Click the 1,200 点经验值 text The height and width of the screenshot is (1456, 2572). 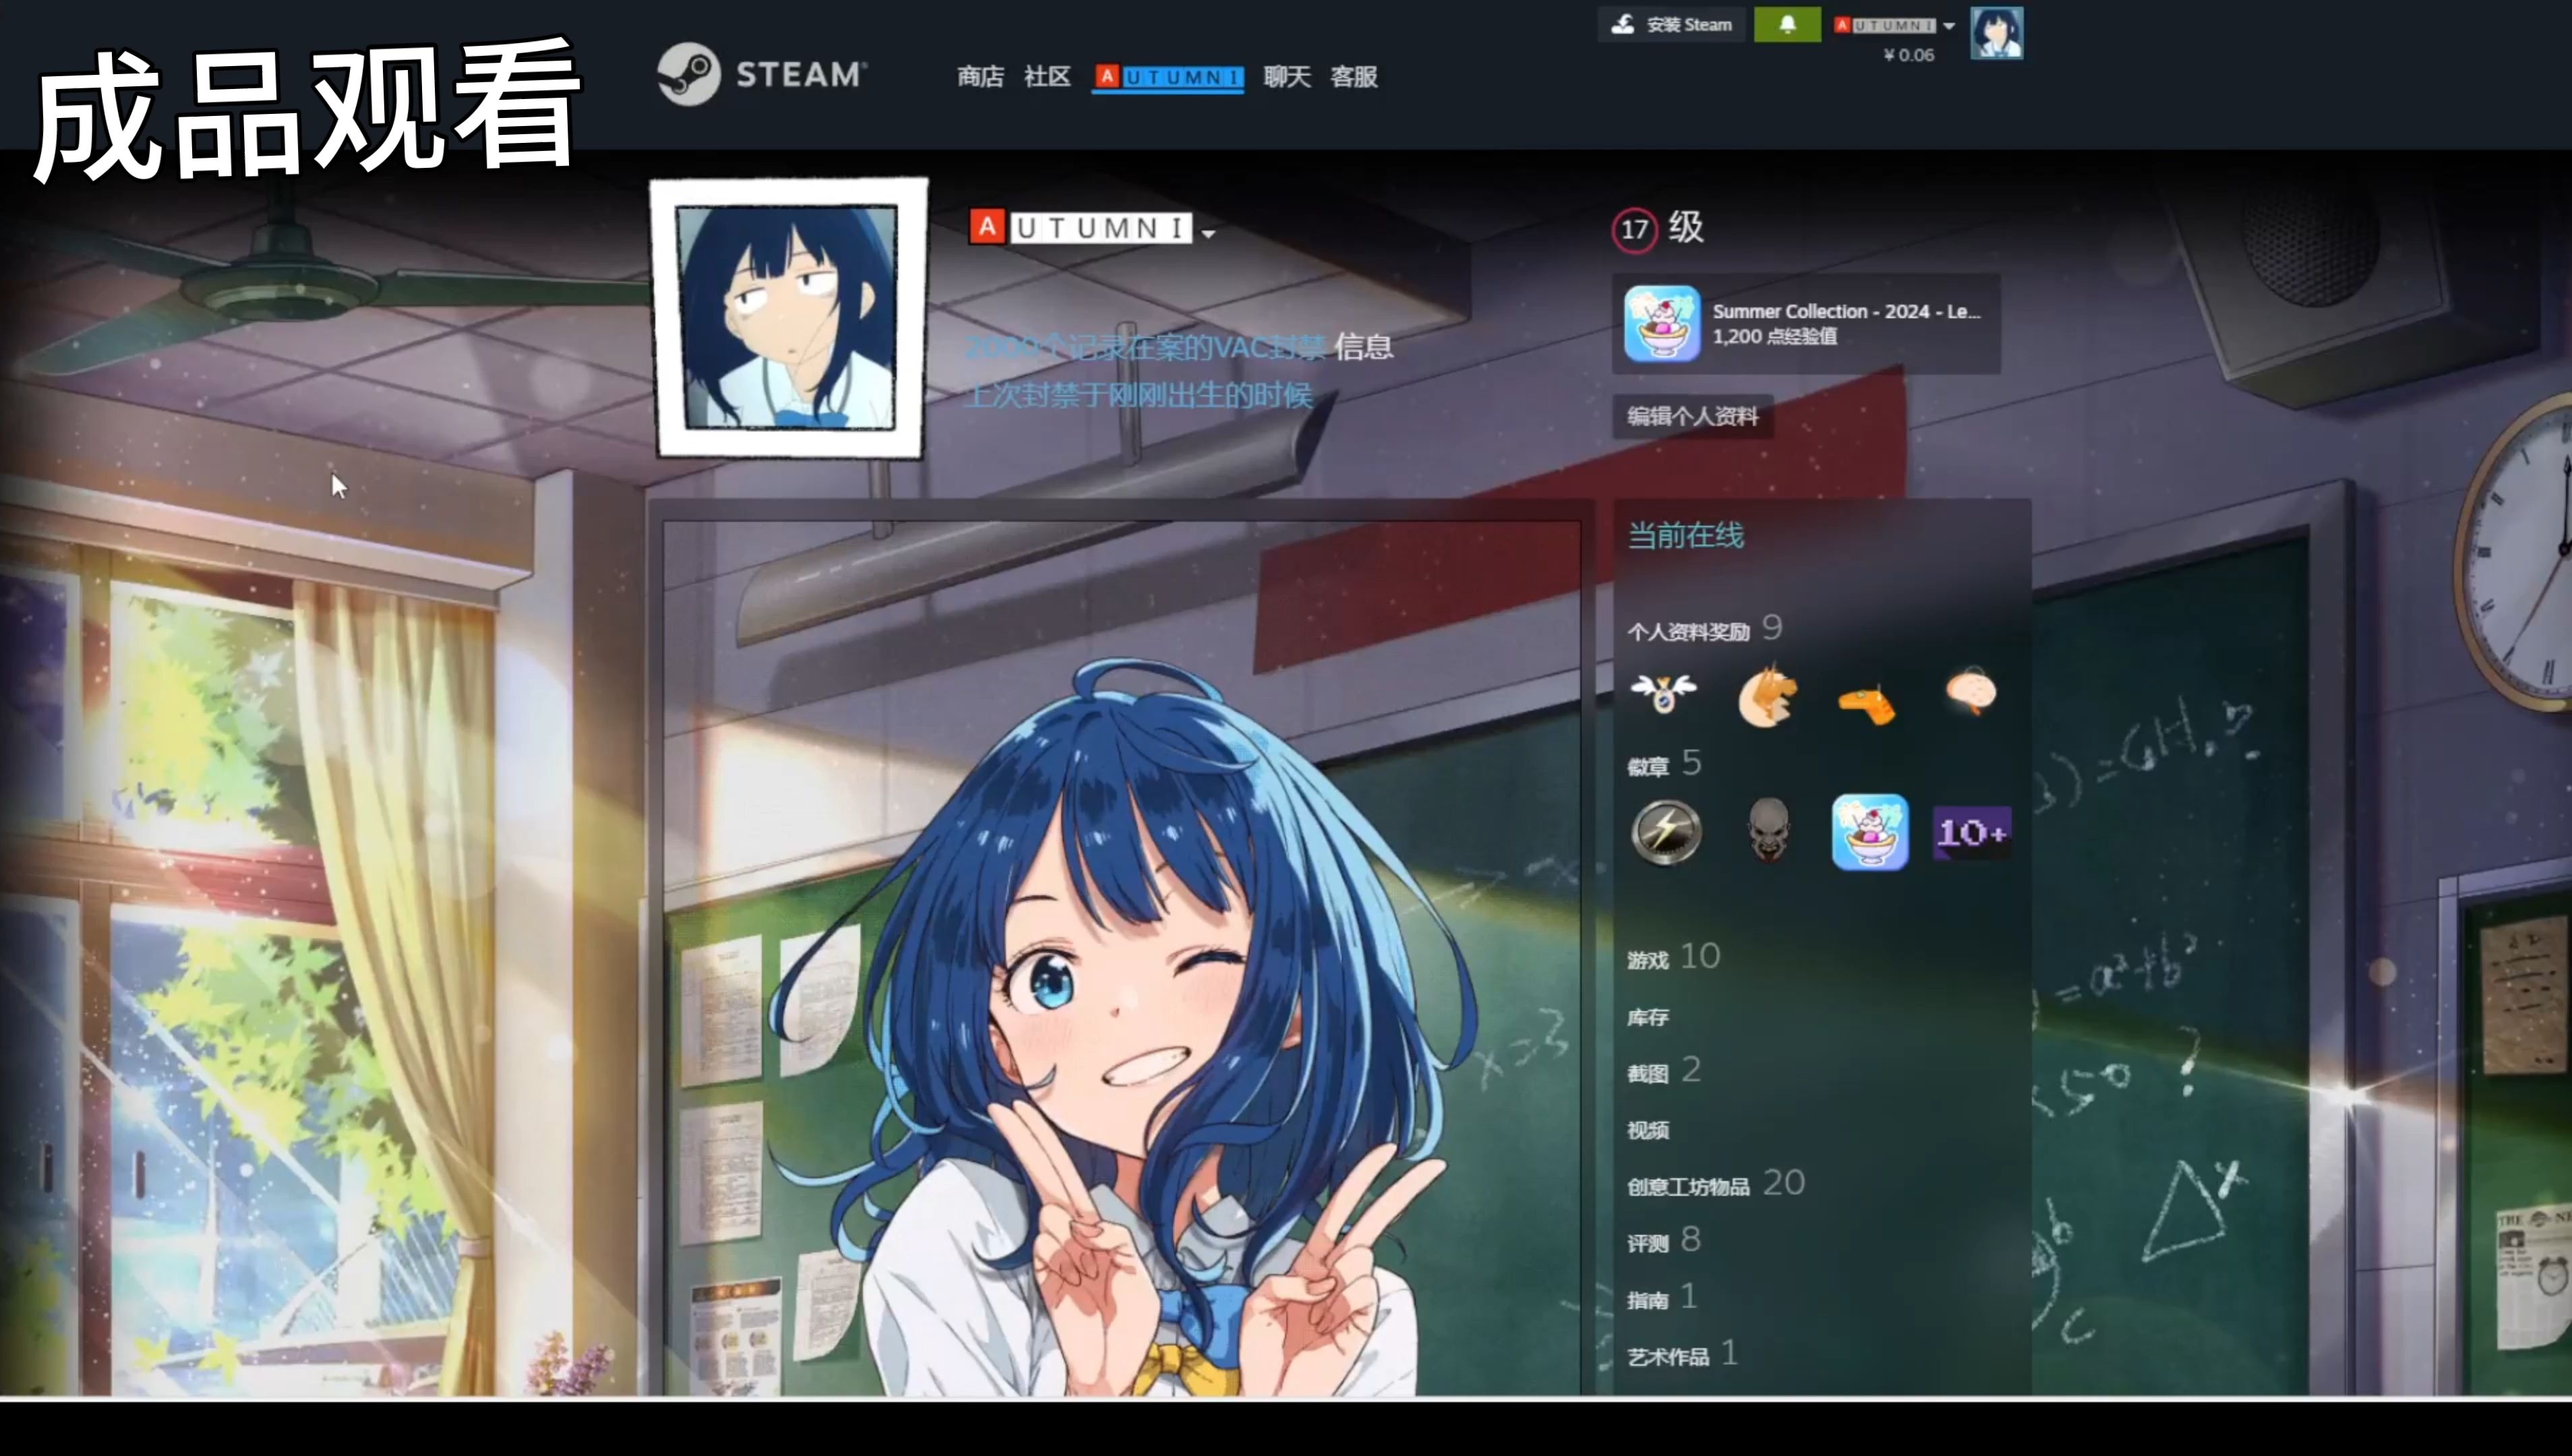point(1774,336)
